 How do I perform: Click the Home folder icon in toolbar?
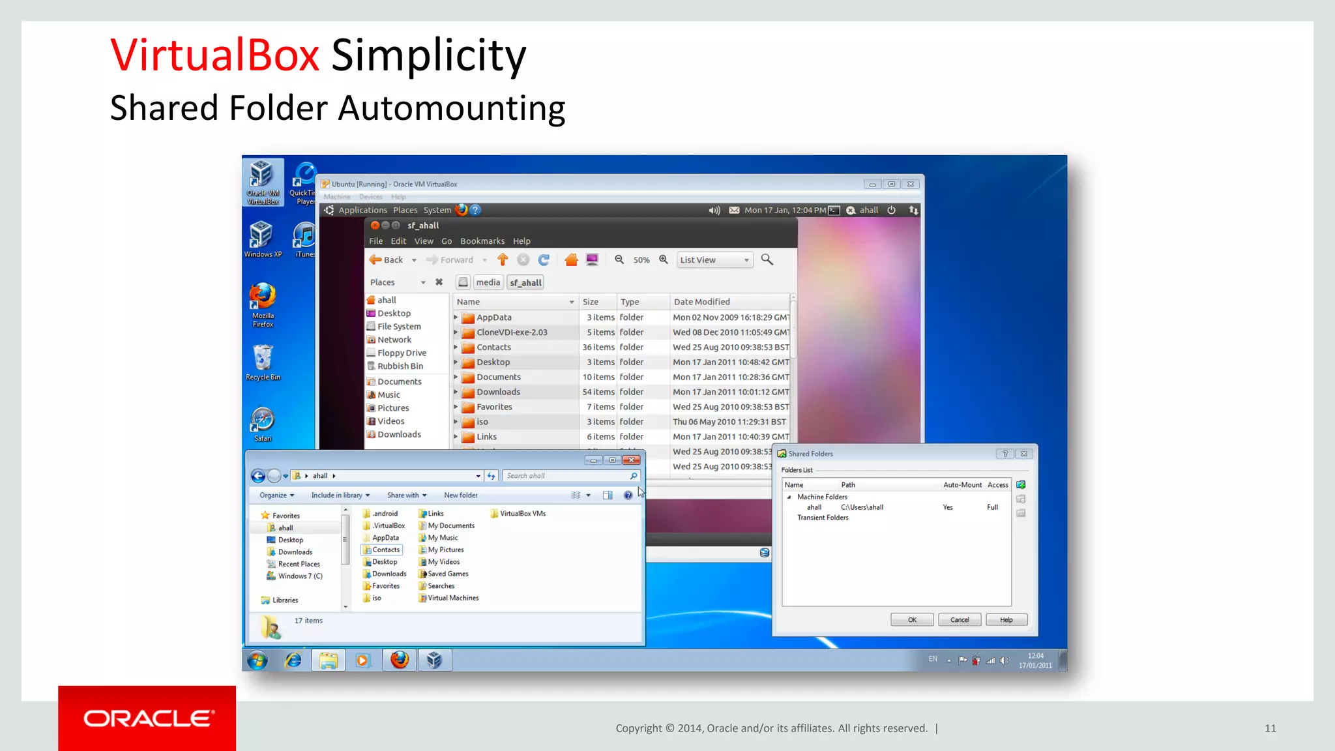pos(571,260)
